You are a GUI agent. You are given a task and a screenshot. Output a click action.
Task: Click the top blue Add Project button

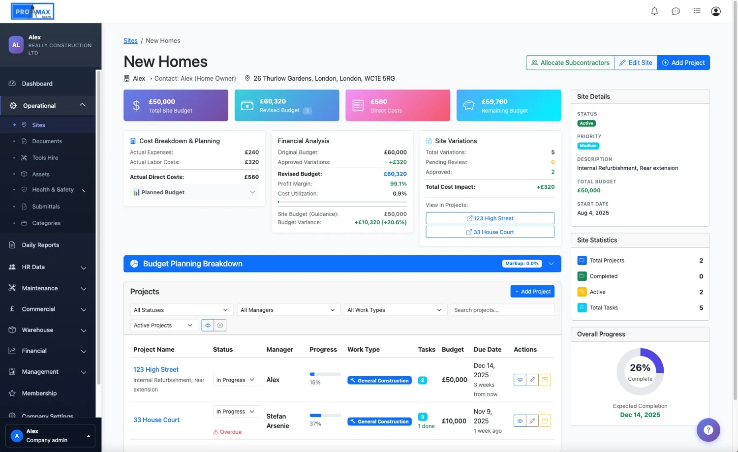point(683,62)
